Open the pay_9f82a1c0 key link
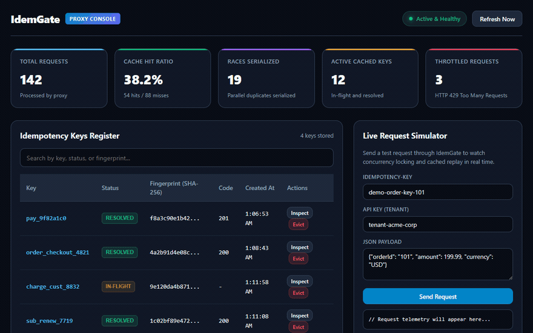 46,218
